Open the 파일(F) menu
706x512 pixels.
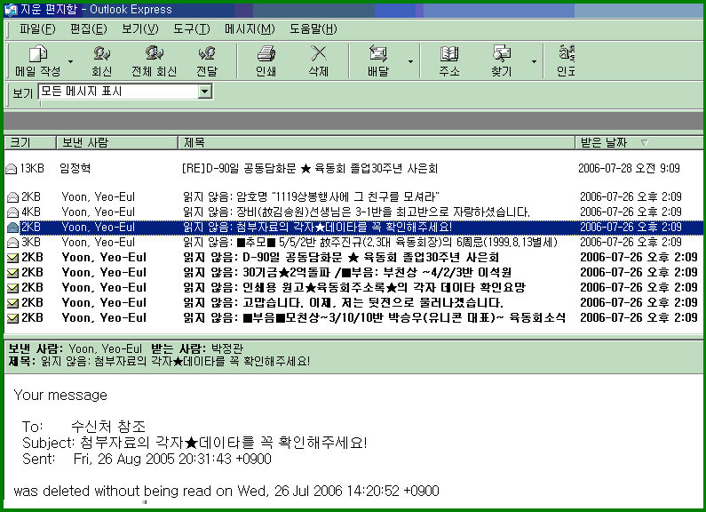(37, 28)
